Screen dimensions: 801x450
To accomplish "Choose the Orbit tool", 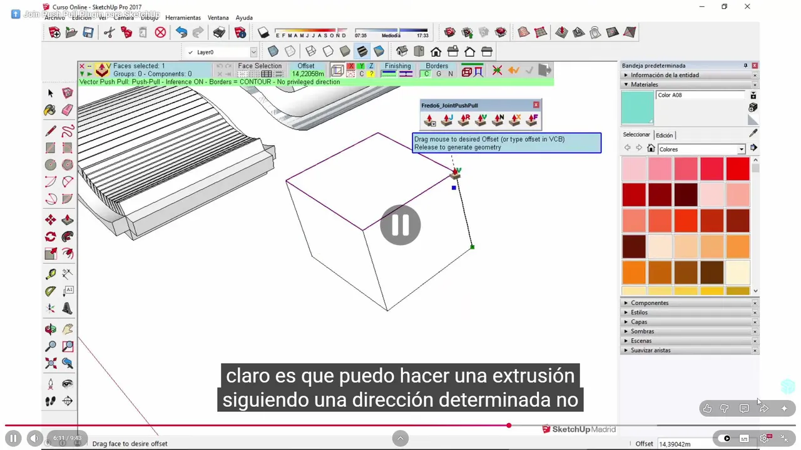I will 51,329.
